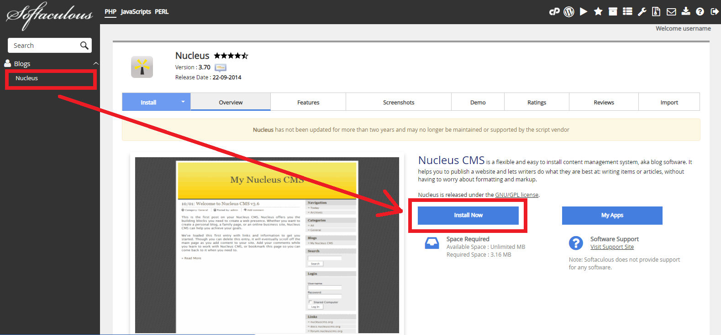Open the task list icon
721x335 pixels.
click(627, 12)
